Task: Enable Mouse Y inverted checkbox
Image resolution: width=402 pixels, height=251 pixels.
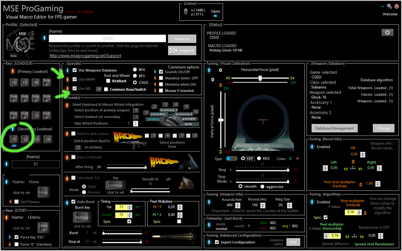Action: pyautogui.click(x=161, y=91)
